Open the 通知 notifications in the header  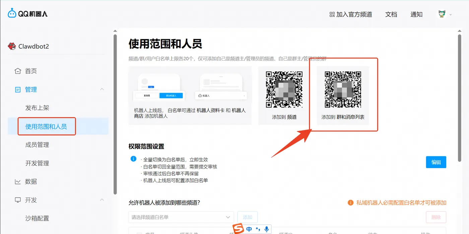click(416, 14)
